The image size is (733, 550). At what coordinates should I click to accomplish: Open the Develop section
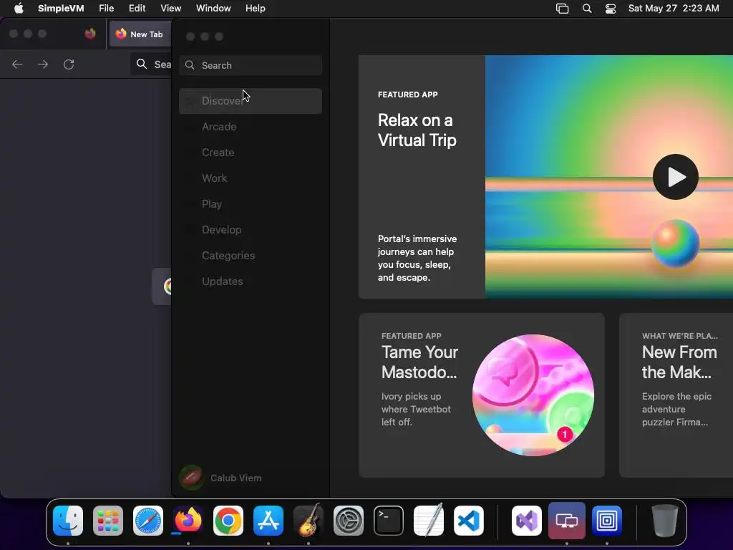pyautogui.click(x=251, y=230)
